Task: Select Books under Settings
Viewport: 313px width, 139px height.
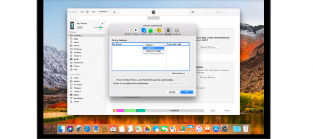Action: pos(87,59)
